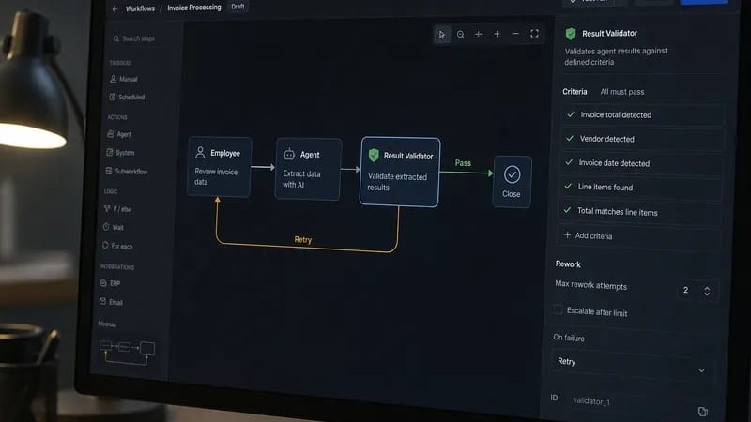This screenshot has height=422, width=751.
Task: Click the Draft status badge
Action: coord(238,7)
